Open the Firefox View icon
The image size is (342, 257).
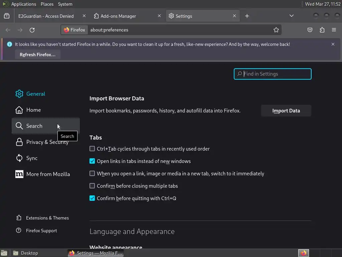pyautogui.click(x=7, y=16)
